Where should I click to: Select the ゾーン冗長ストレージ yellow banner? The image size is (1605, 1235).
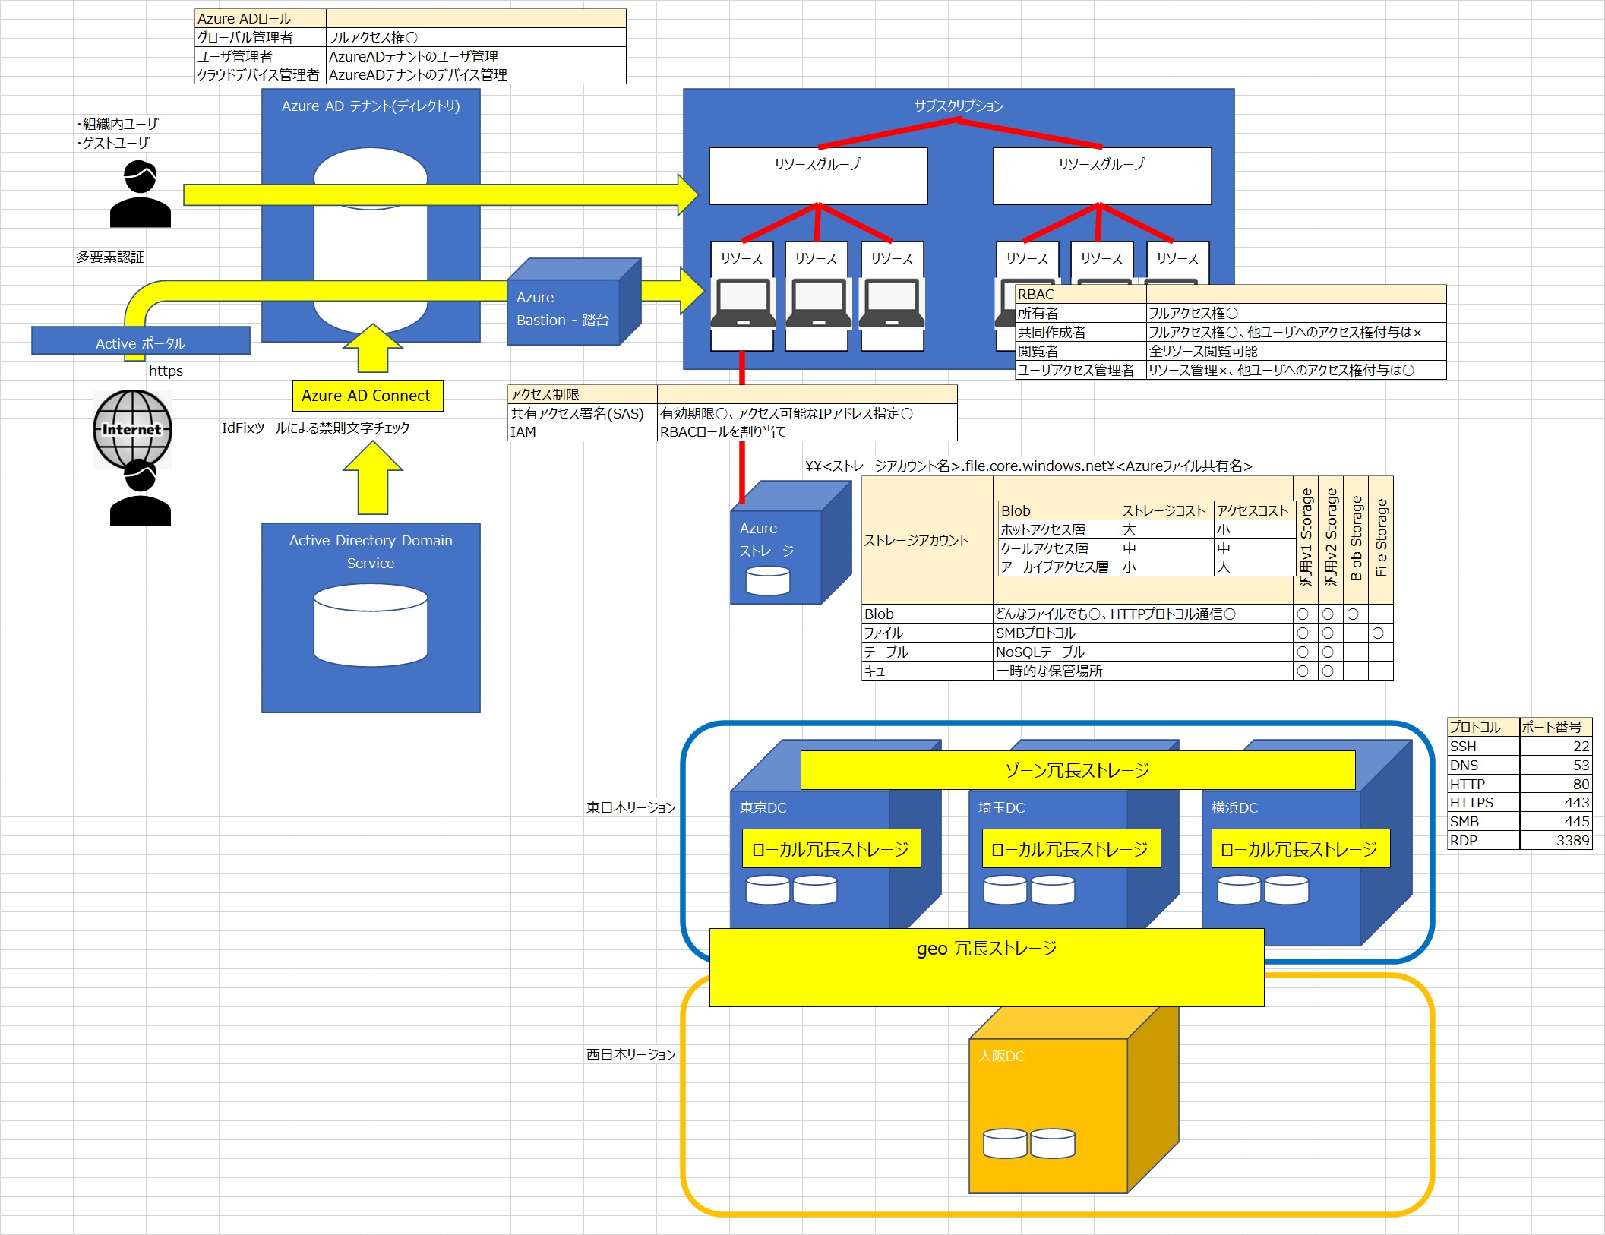pyautogui.click(x=1078, y=770)
